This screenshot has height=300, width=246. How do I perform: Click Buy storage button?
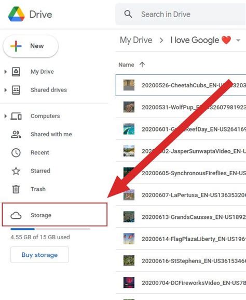click(x=39, y=255)
